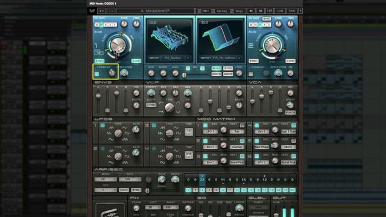This screenshot has height=217, width=386.
Task: Click the redo arrow in plugin toolbar
Action: [x=111, y=11]
